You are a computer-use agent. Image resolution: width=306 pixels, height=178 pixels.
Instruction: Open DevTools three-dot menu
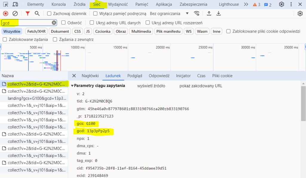[291, 4]
